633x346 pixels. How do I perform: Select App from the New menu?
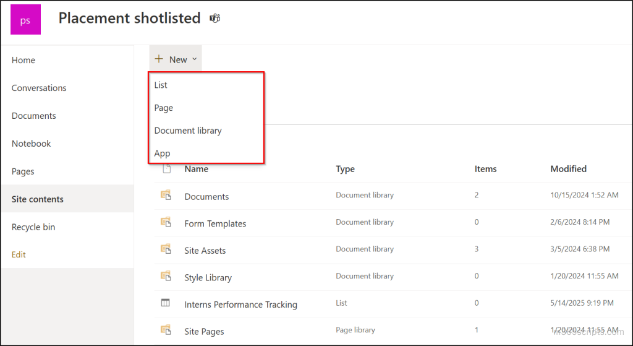162,154
